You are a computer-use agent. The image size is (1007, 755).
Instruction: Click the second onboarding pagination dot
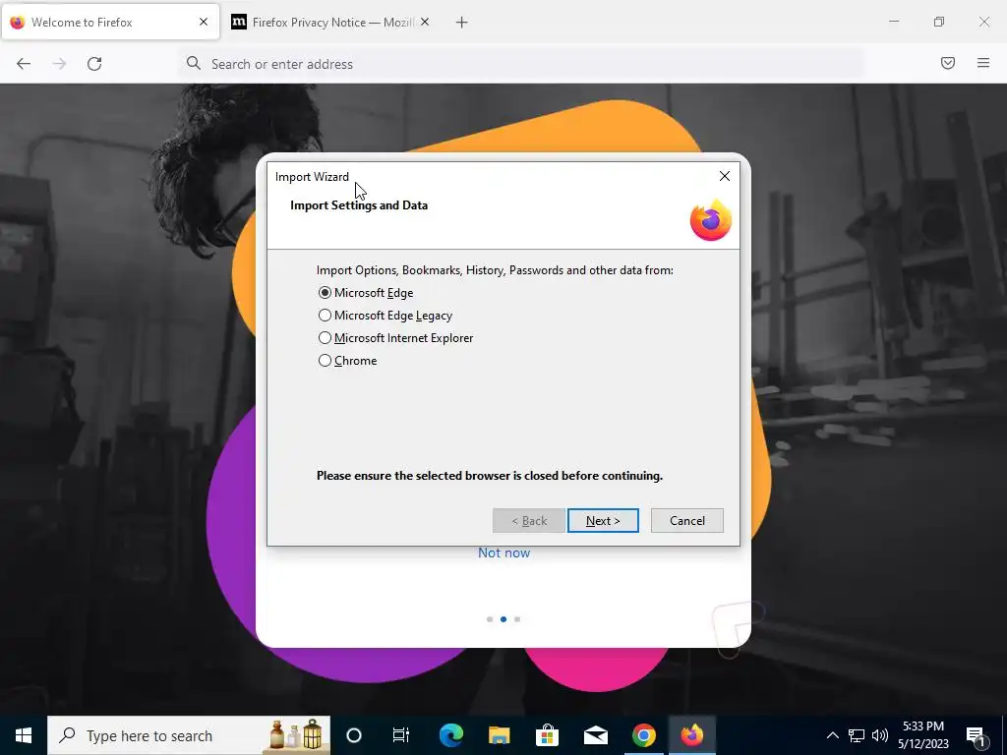(503, 619)
